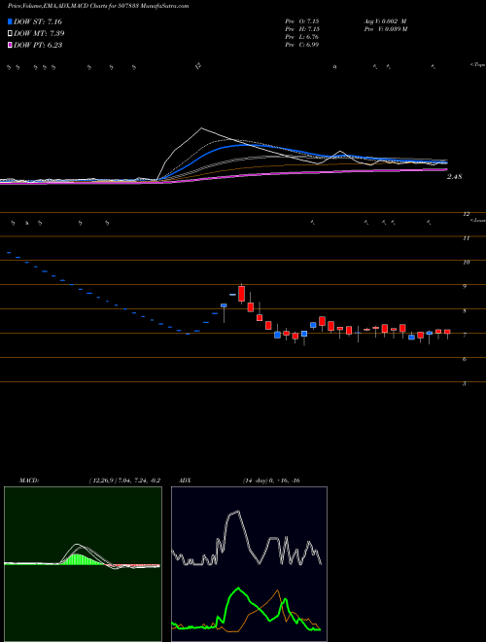Click the 'Pre V: 0.039 M' volume text
Image resolution: width=486 pixels, height=642 pixels.
coord(385,29)
